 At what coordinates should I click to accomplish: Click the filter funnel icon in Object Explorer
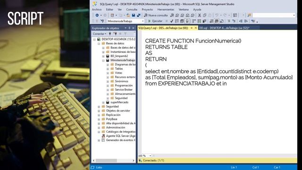(x=126, y=34)
